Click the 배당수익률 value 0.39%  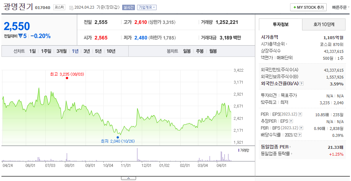point(338,135)
